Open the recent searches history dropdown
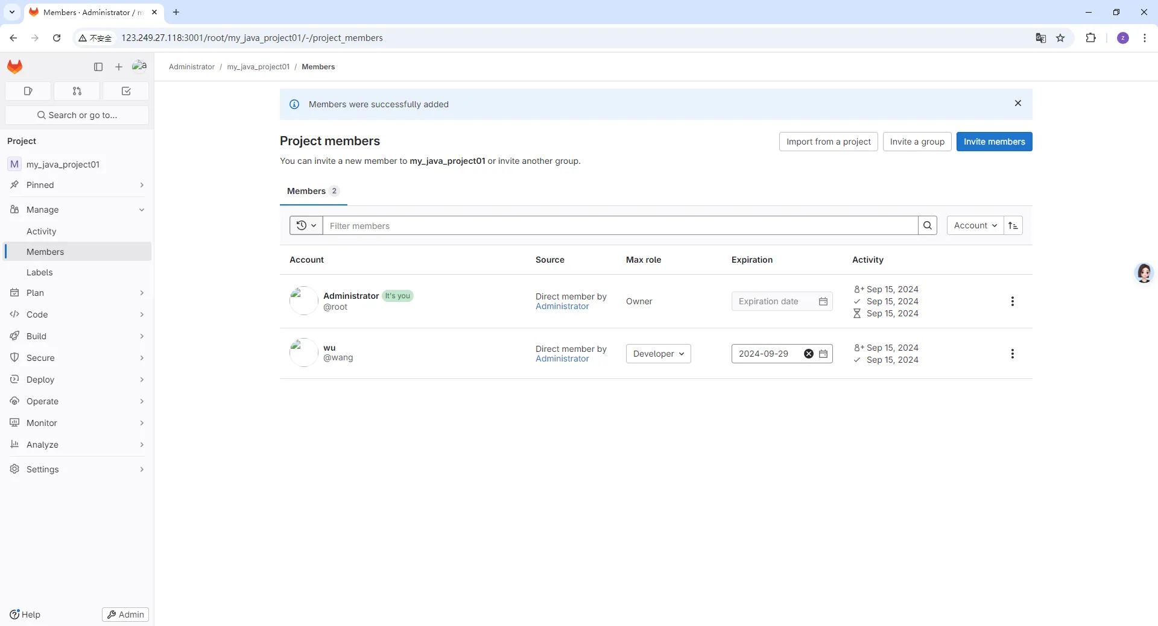Viewport: 1158px width, 626px height. (x=306, y=225)
